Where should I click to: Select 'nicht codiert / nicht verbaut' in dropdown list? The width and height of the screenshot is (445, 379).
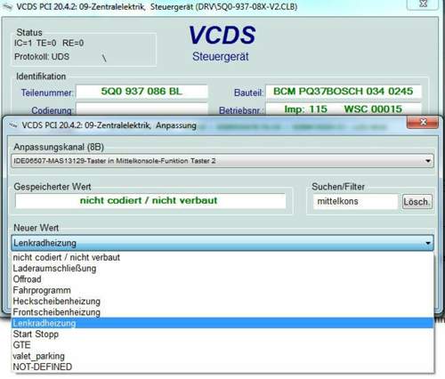(222, 257)
